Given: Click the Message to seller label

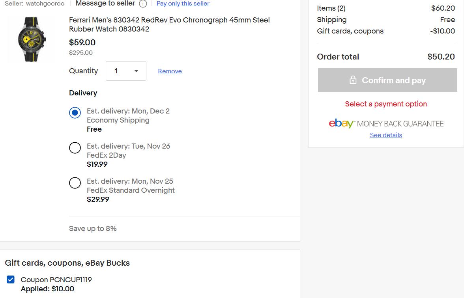Looking at the screenshot, I should coord(105,4).
